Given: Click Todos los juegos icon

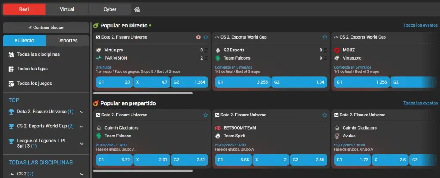Looking at the screenshot, I should click(x=11, y=84).
